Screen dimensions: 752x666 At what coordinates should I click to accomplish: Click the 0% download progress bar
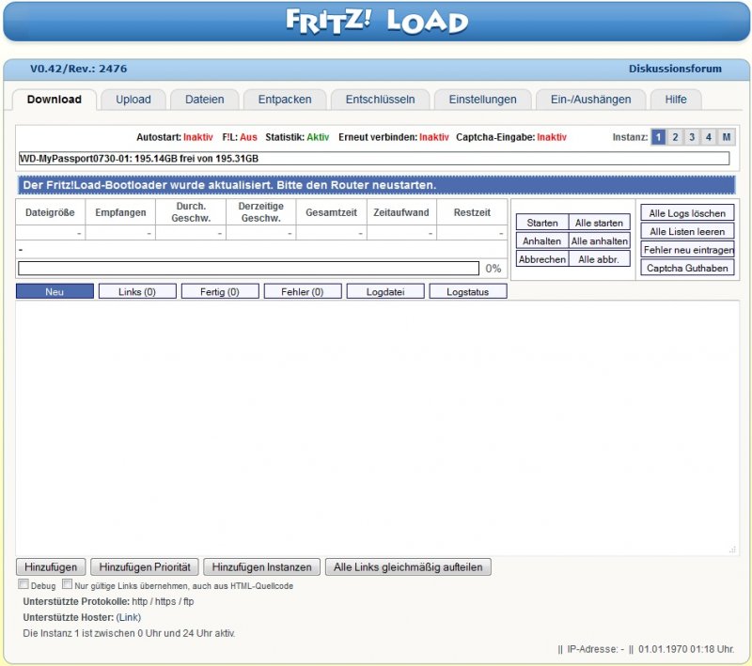pyautogui.click(x=248, y=269)
